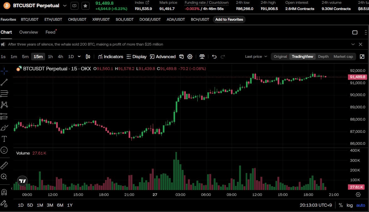369x212 pixels.
Task: Select the trend line drawing tool
Action: 4,82
